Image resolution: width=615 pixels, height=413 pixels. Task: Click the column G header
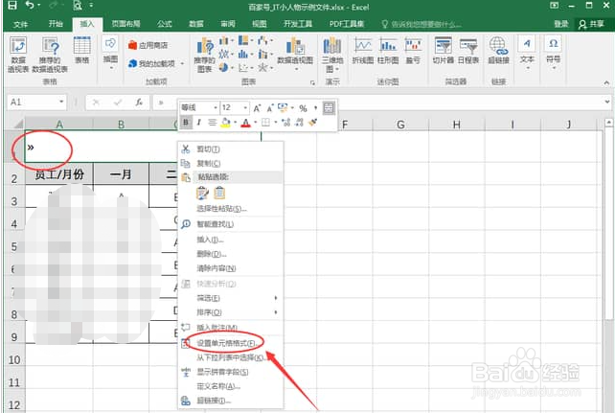pos(400,125)
